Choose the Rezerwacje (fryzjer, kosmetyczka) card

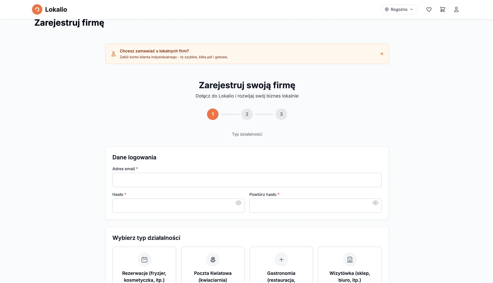(144, 265)
